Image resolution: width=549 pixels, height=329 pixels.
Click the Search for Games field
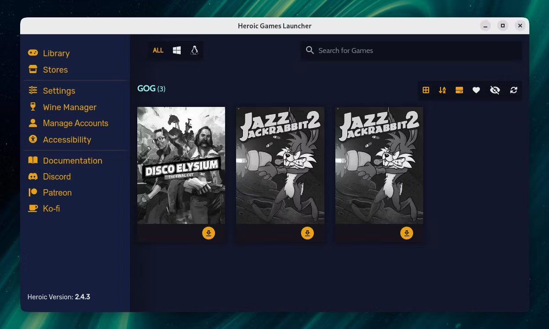click(410, 50)
